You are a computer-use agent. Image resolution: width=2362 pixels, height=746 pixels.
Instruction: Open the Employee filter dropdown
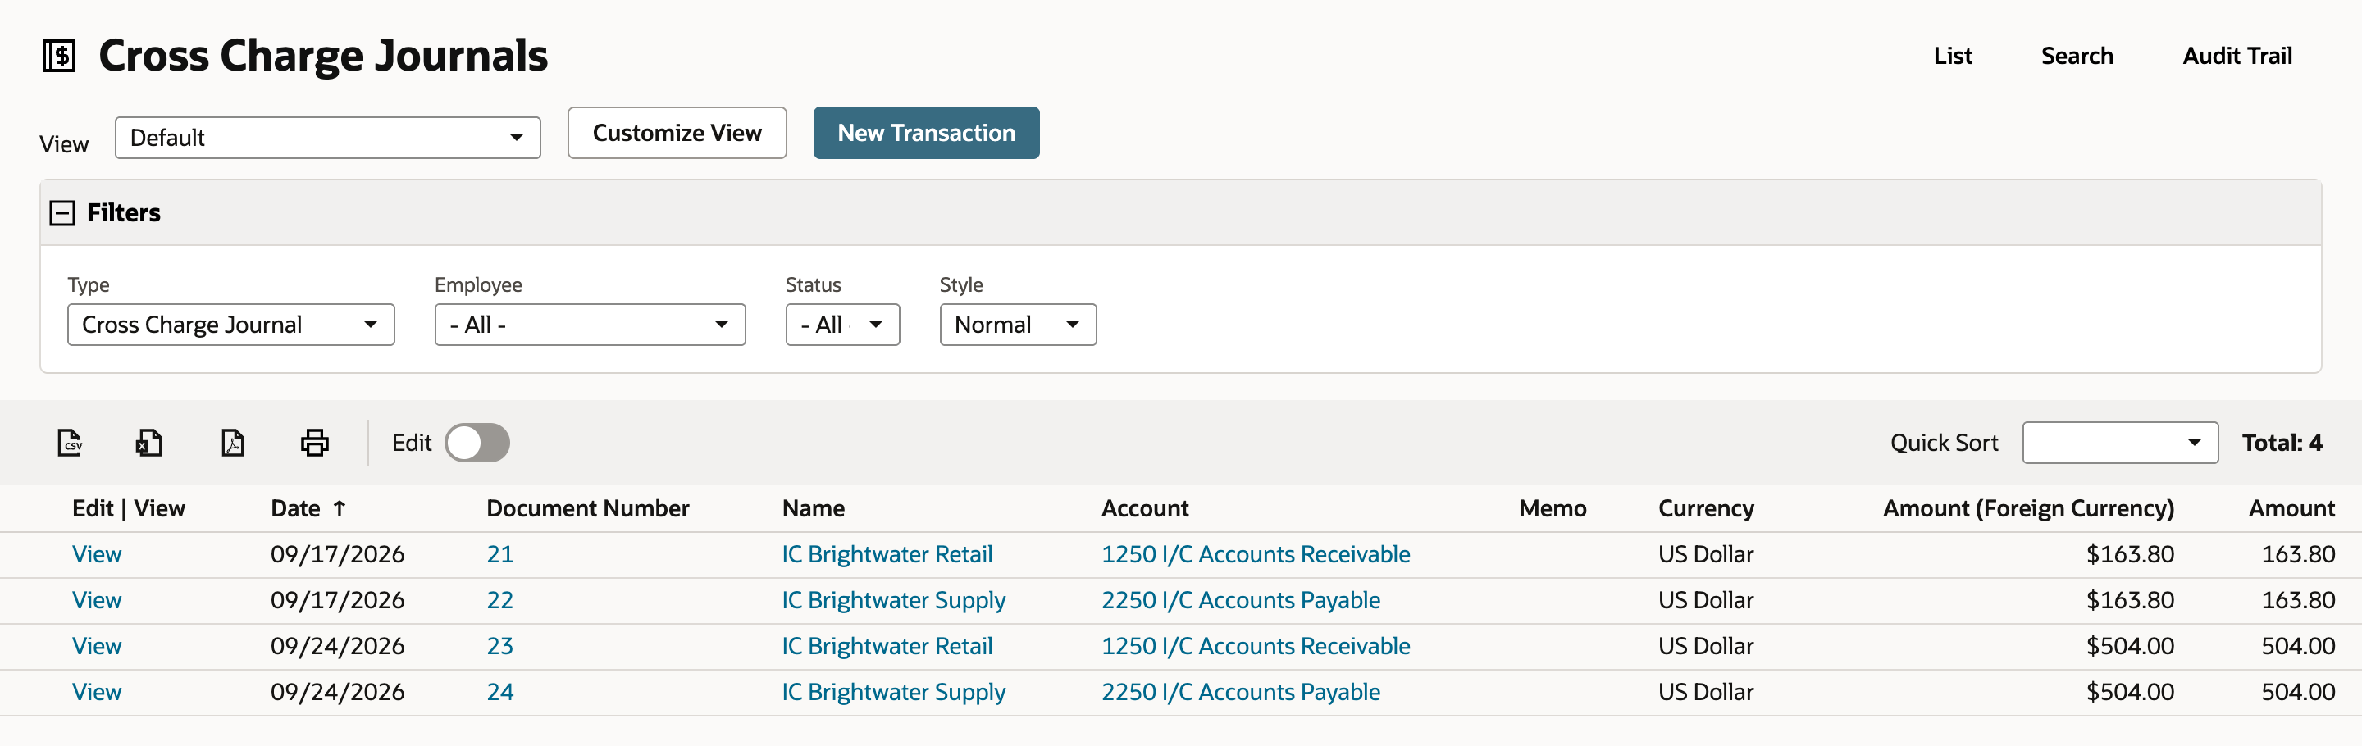click(x=590, y=325)
